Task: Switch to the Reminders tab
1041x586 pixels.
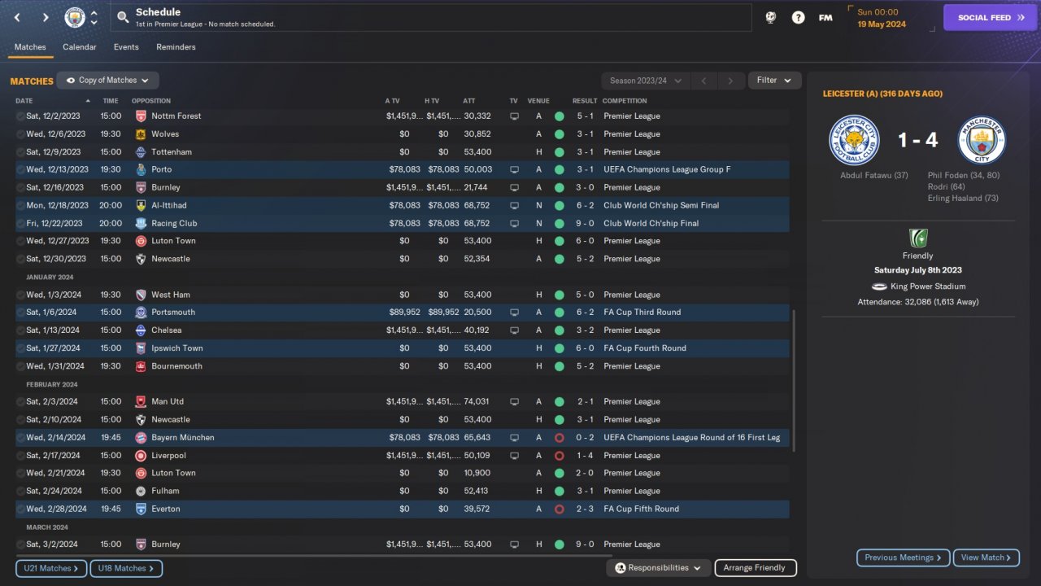Action: [176, 47]
